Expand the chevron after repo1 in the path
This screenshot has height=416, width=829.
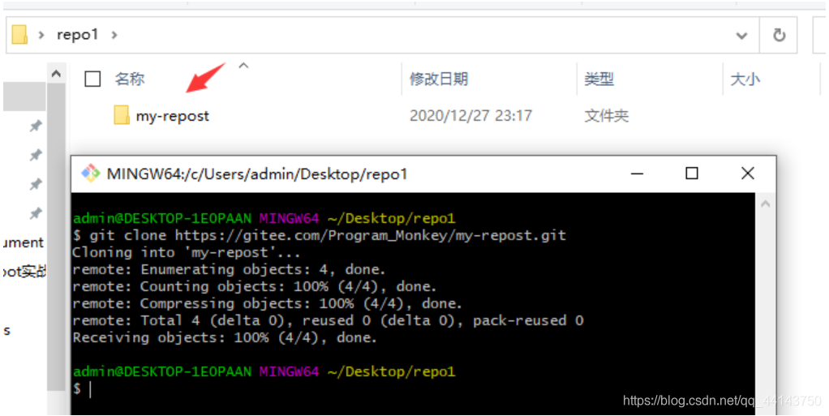pos(114,36)
